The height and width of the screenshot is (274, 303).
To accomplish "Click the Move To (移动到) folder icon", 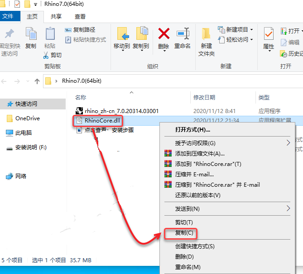I will [x=123, y=33].
